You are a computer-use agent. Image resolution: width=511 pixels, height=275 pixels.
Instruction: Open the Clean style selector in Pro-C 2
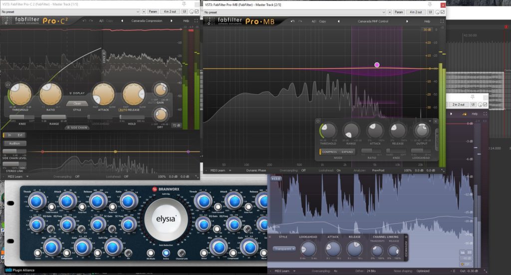coord(77,104)
